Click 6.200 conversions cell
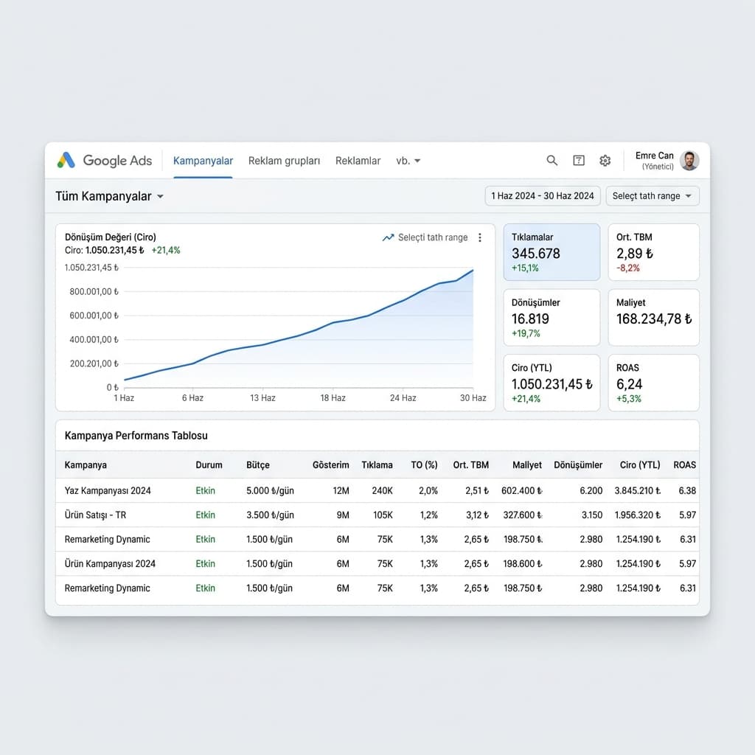The height and width of the screenshot is (755, 755). [591, 490]
